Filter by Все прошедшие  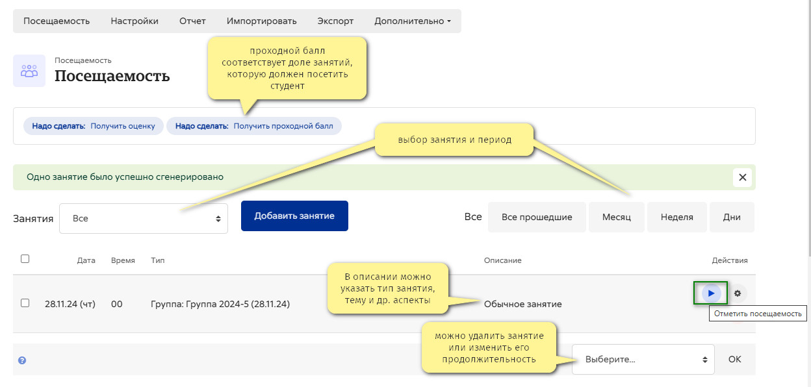537,217
